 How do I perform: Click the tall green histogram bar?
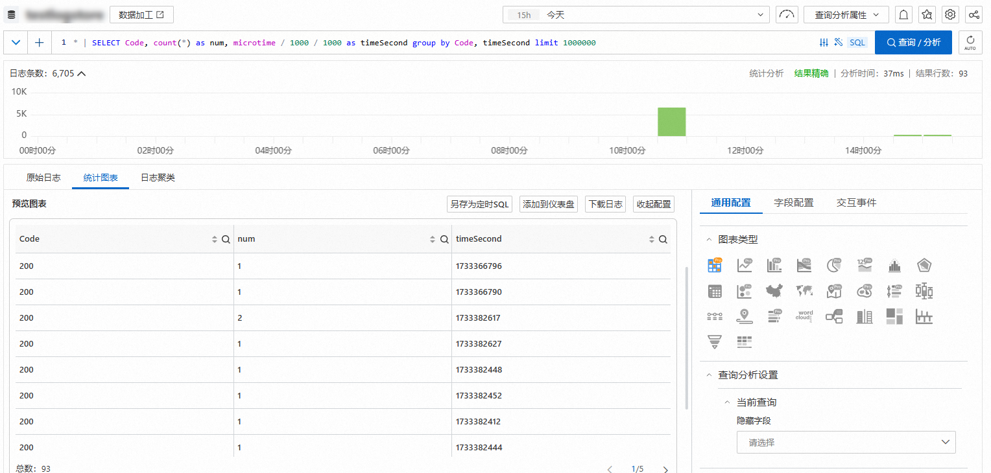point(671,122)
